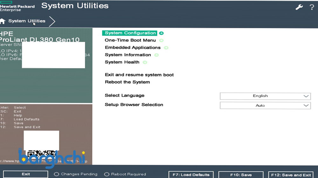The image size is (318, 178).
Task: Expand the Setup Browser Selection dropdown
Action: tap(265, 105)
